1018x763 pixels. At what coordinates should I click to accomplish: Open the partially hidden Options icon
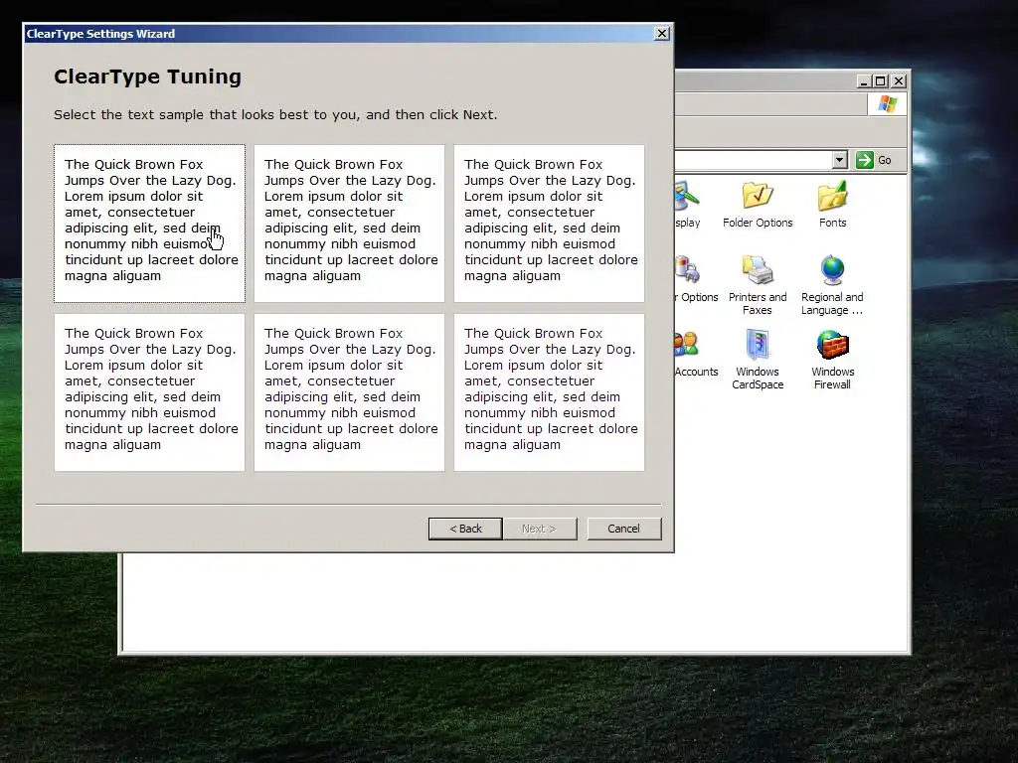click(696, 279)
